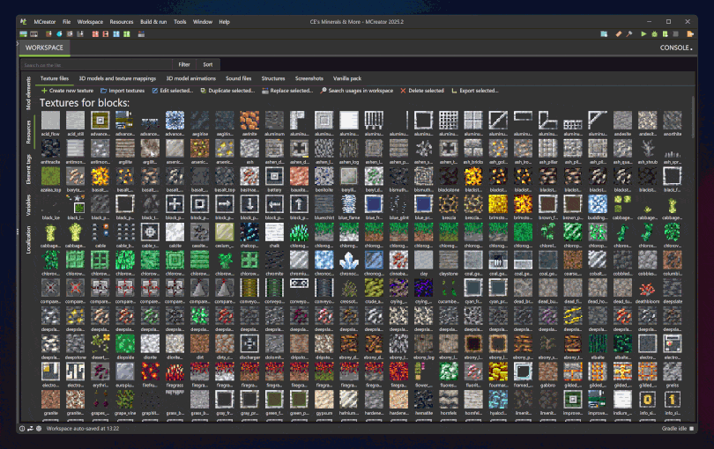
Task: Click the info icon in status bar
Action: pos(22,429)
